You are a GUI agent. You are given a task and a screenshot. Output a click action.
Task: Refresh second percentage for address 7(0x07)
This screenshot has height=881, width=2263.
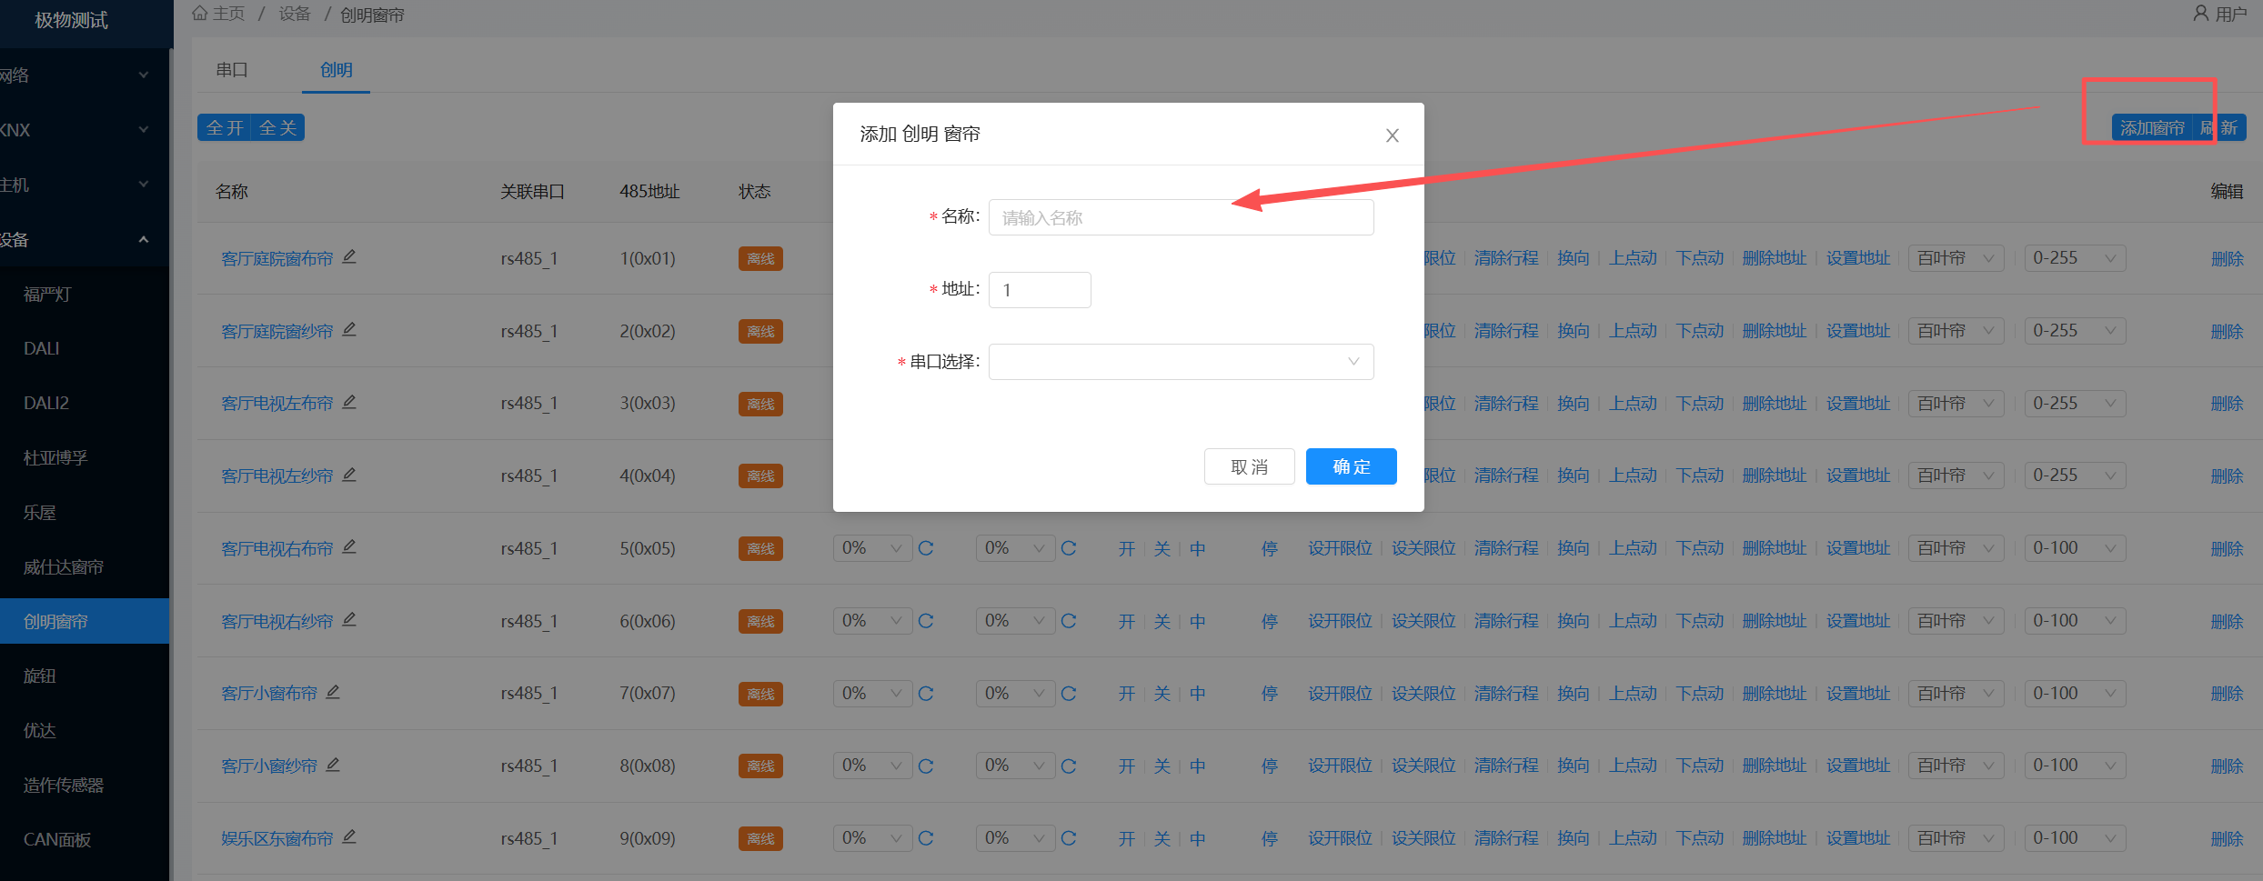point(1069,694)
